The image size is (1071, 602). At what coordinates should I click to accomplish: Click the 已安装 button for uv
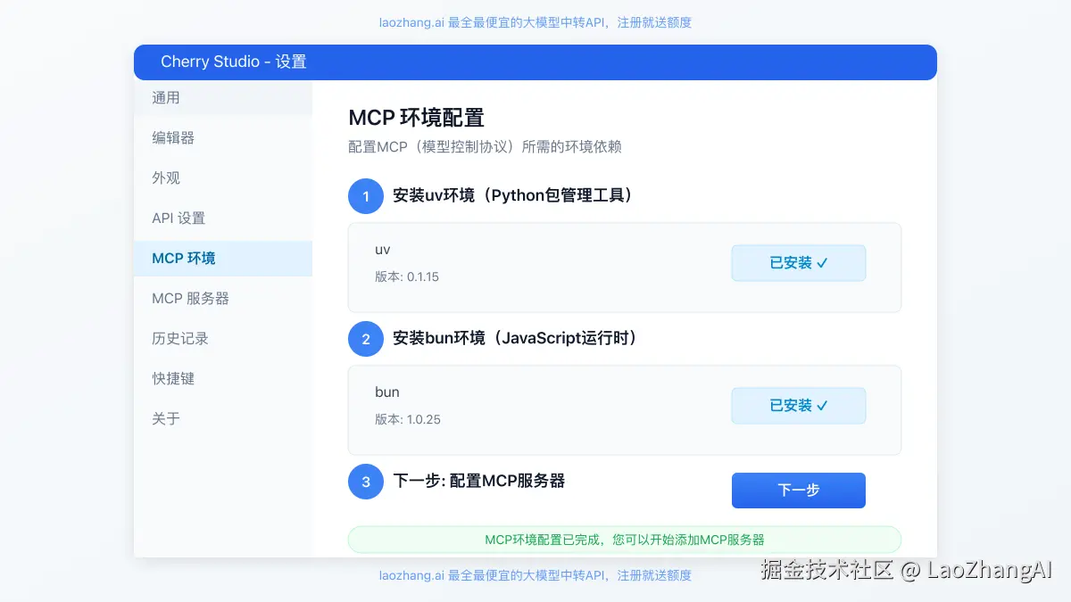pyautogui.click(x=798, y=262)
